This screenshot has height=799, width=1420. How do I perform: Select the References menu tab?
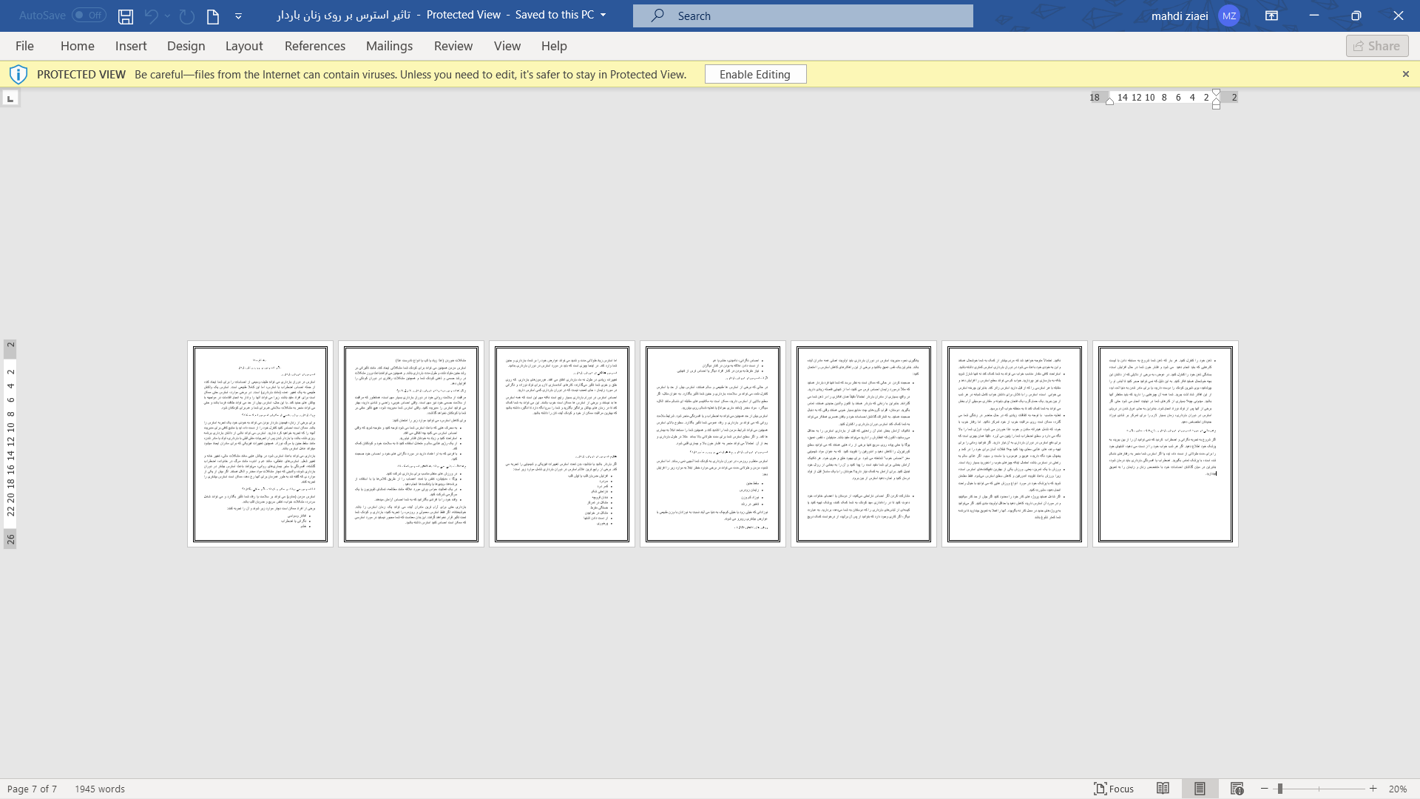315,46
